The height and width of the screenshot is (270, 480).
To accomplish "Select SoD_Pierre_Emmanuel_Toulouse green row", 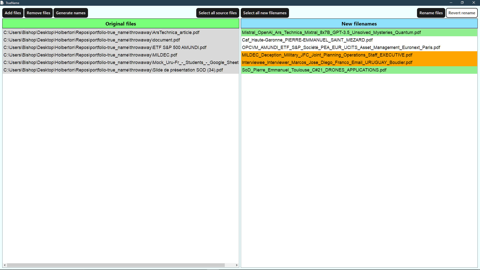I will [314, 70].
